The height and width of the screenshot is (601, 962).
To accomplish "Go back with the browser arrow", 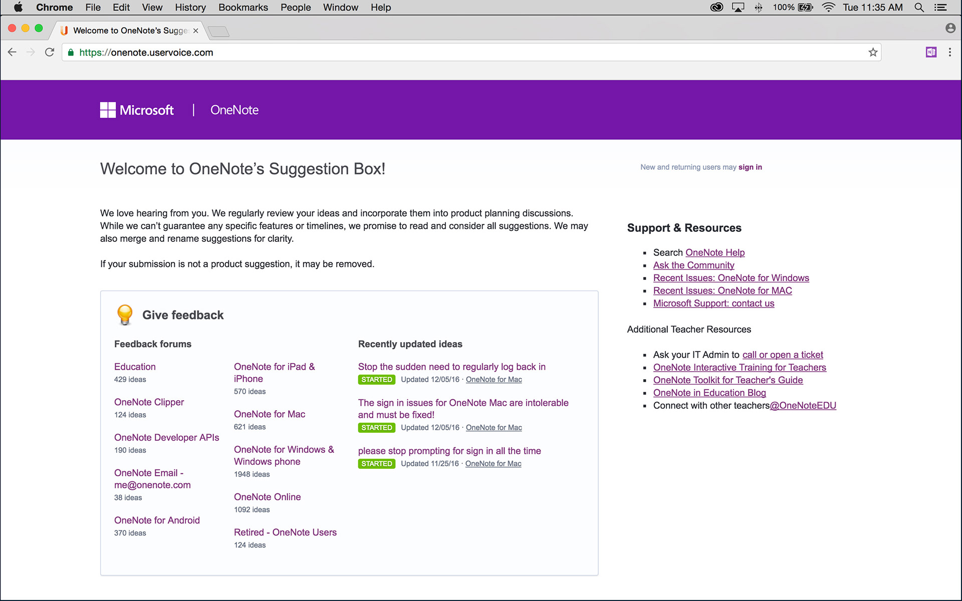I will [13, 52].
